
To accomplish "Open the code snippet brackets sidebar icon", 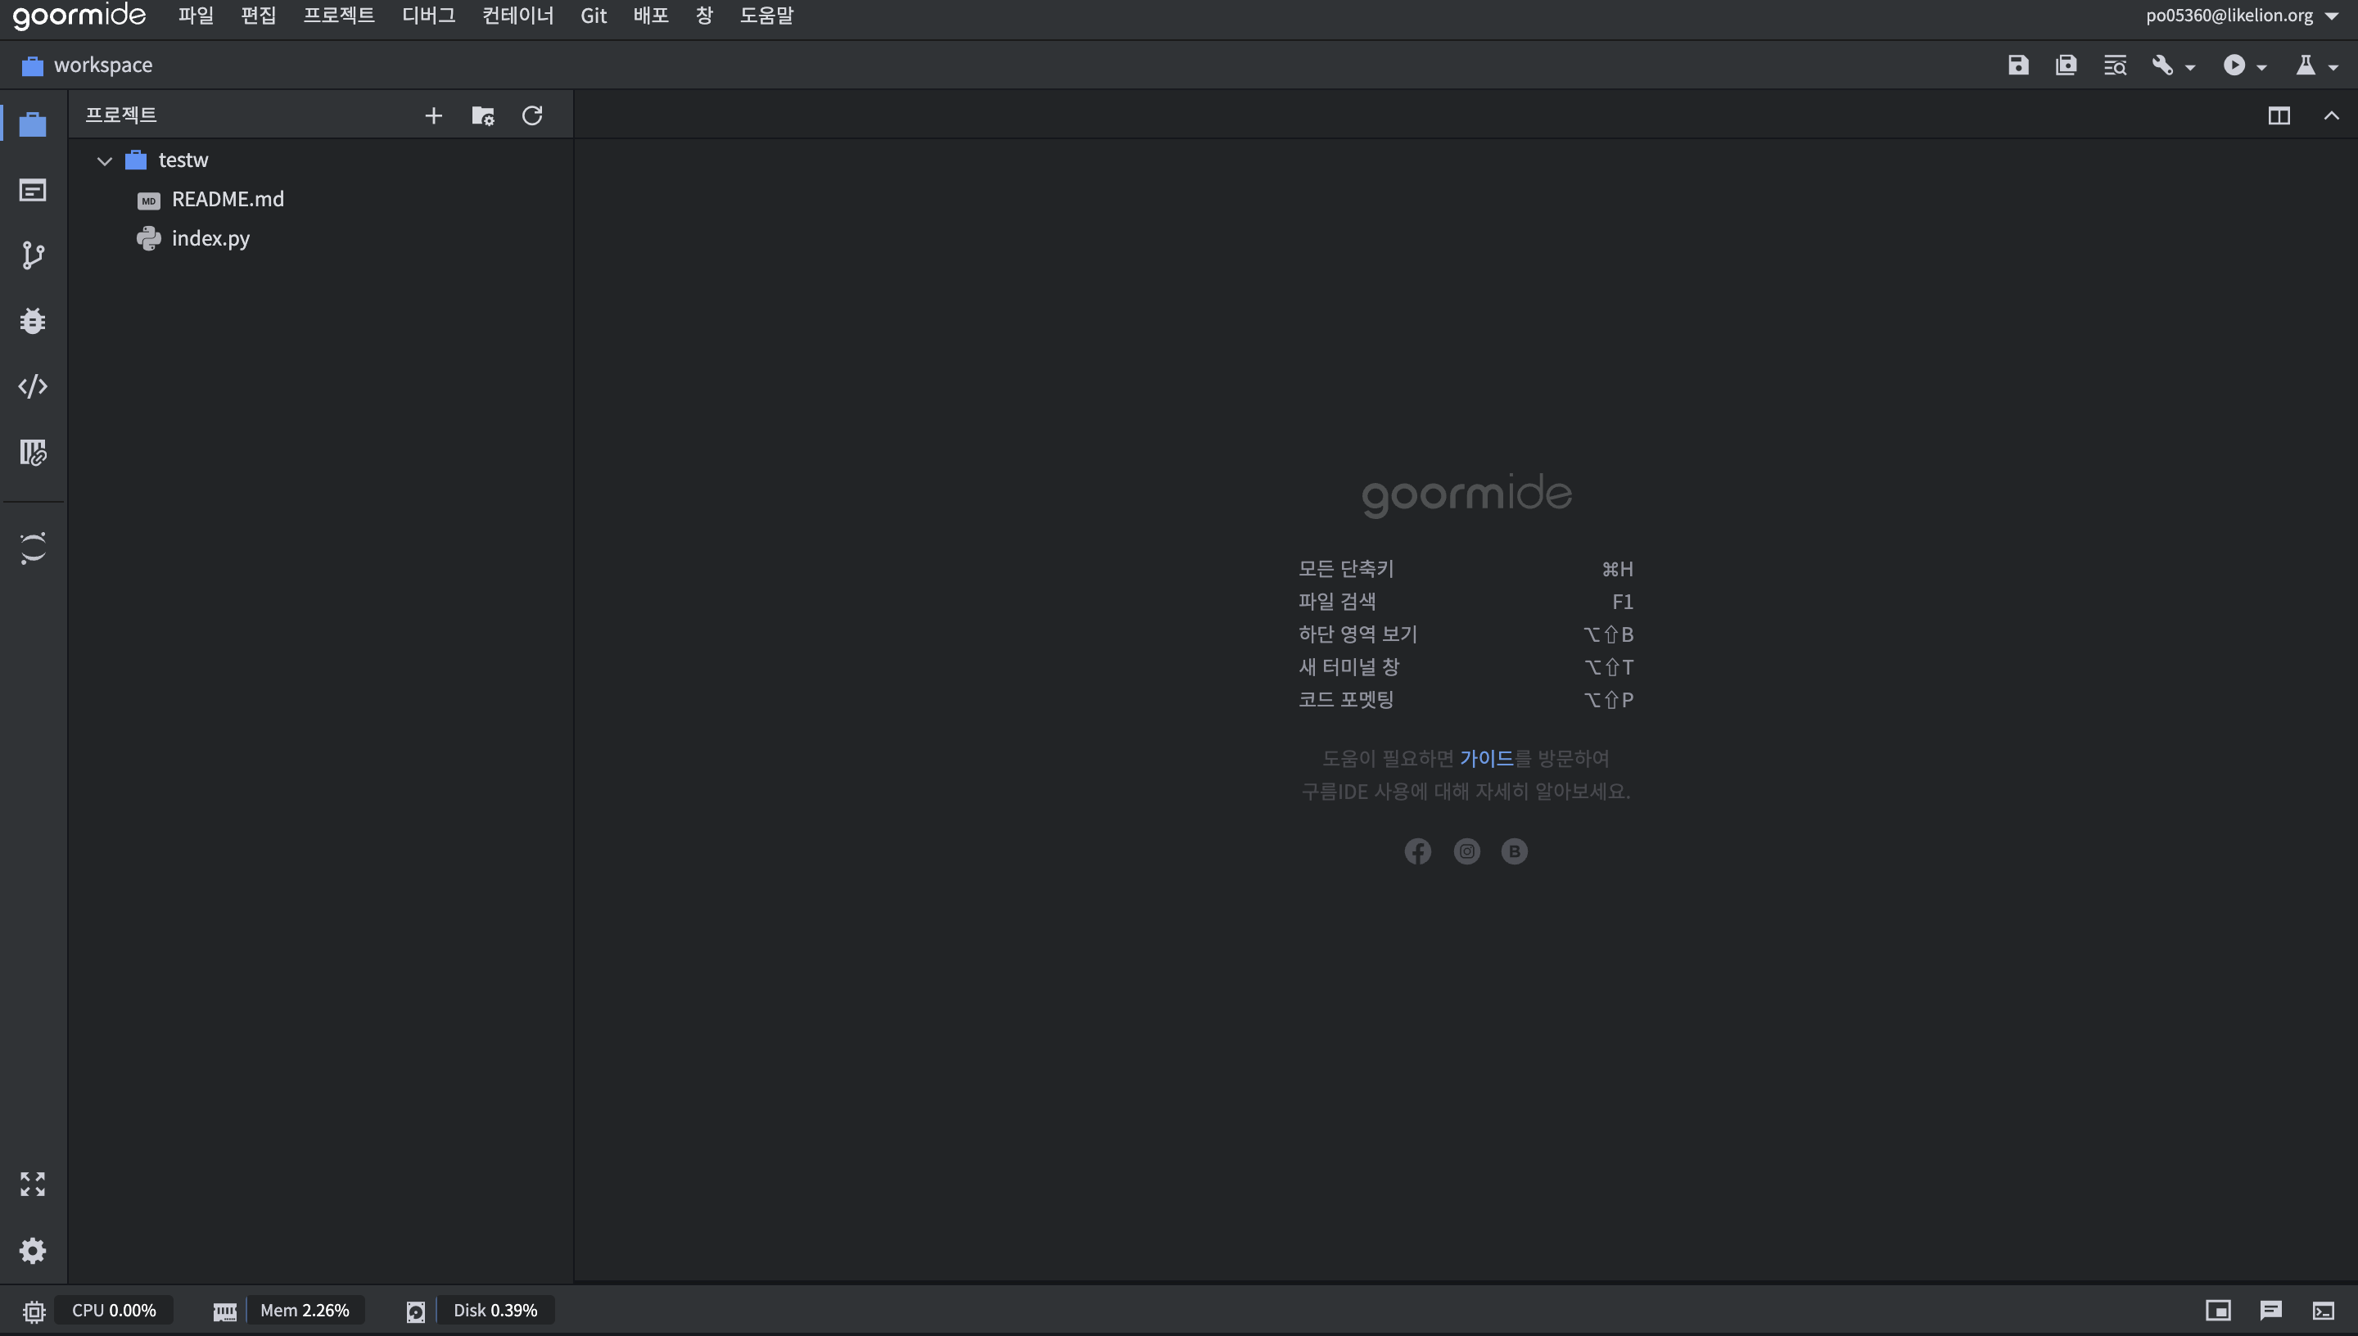I will tap(33, 386).
